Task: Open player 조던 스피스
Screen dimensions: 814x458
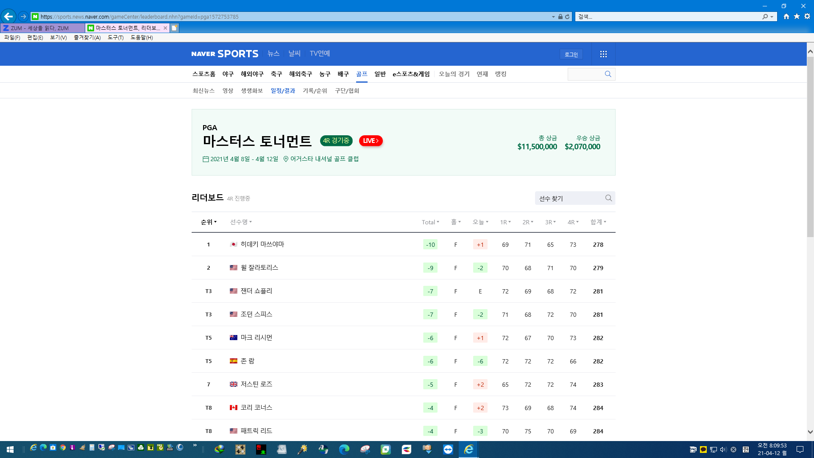Action: (x=256, y=314)
